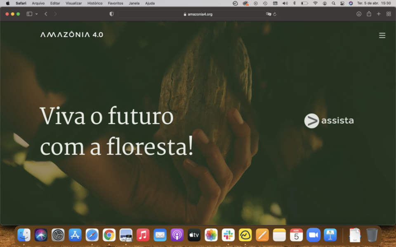Image resolution: width=396 pixels, height=247 pixels.
Task: Open Keynote from the Dock
Action: 330,235
